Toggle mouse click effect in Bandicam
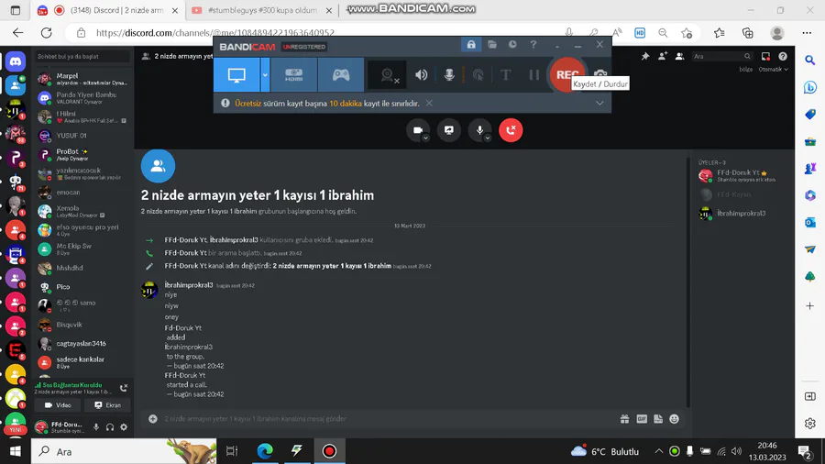 478,74
